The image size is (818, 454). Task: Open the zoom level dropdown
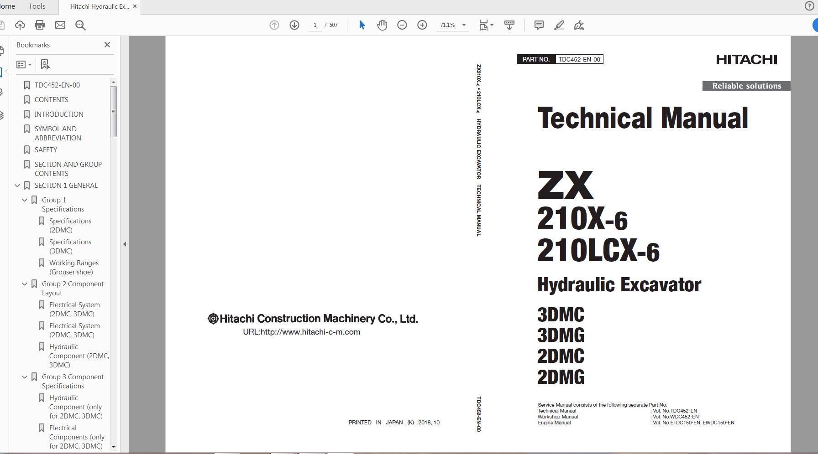464,25
